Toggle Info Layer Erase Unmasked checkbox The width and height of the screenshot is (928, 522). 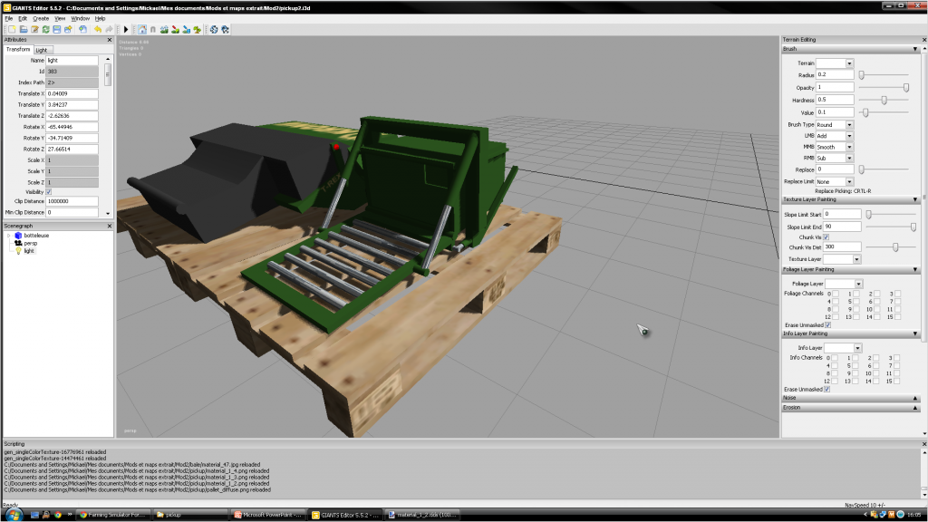coord(826,390)
